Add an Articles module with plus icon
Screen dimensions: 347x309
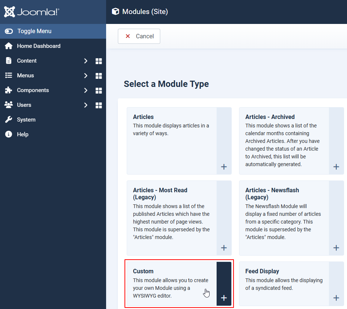click(224, 167)
